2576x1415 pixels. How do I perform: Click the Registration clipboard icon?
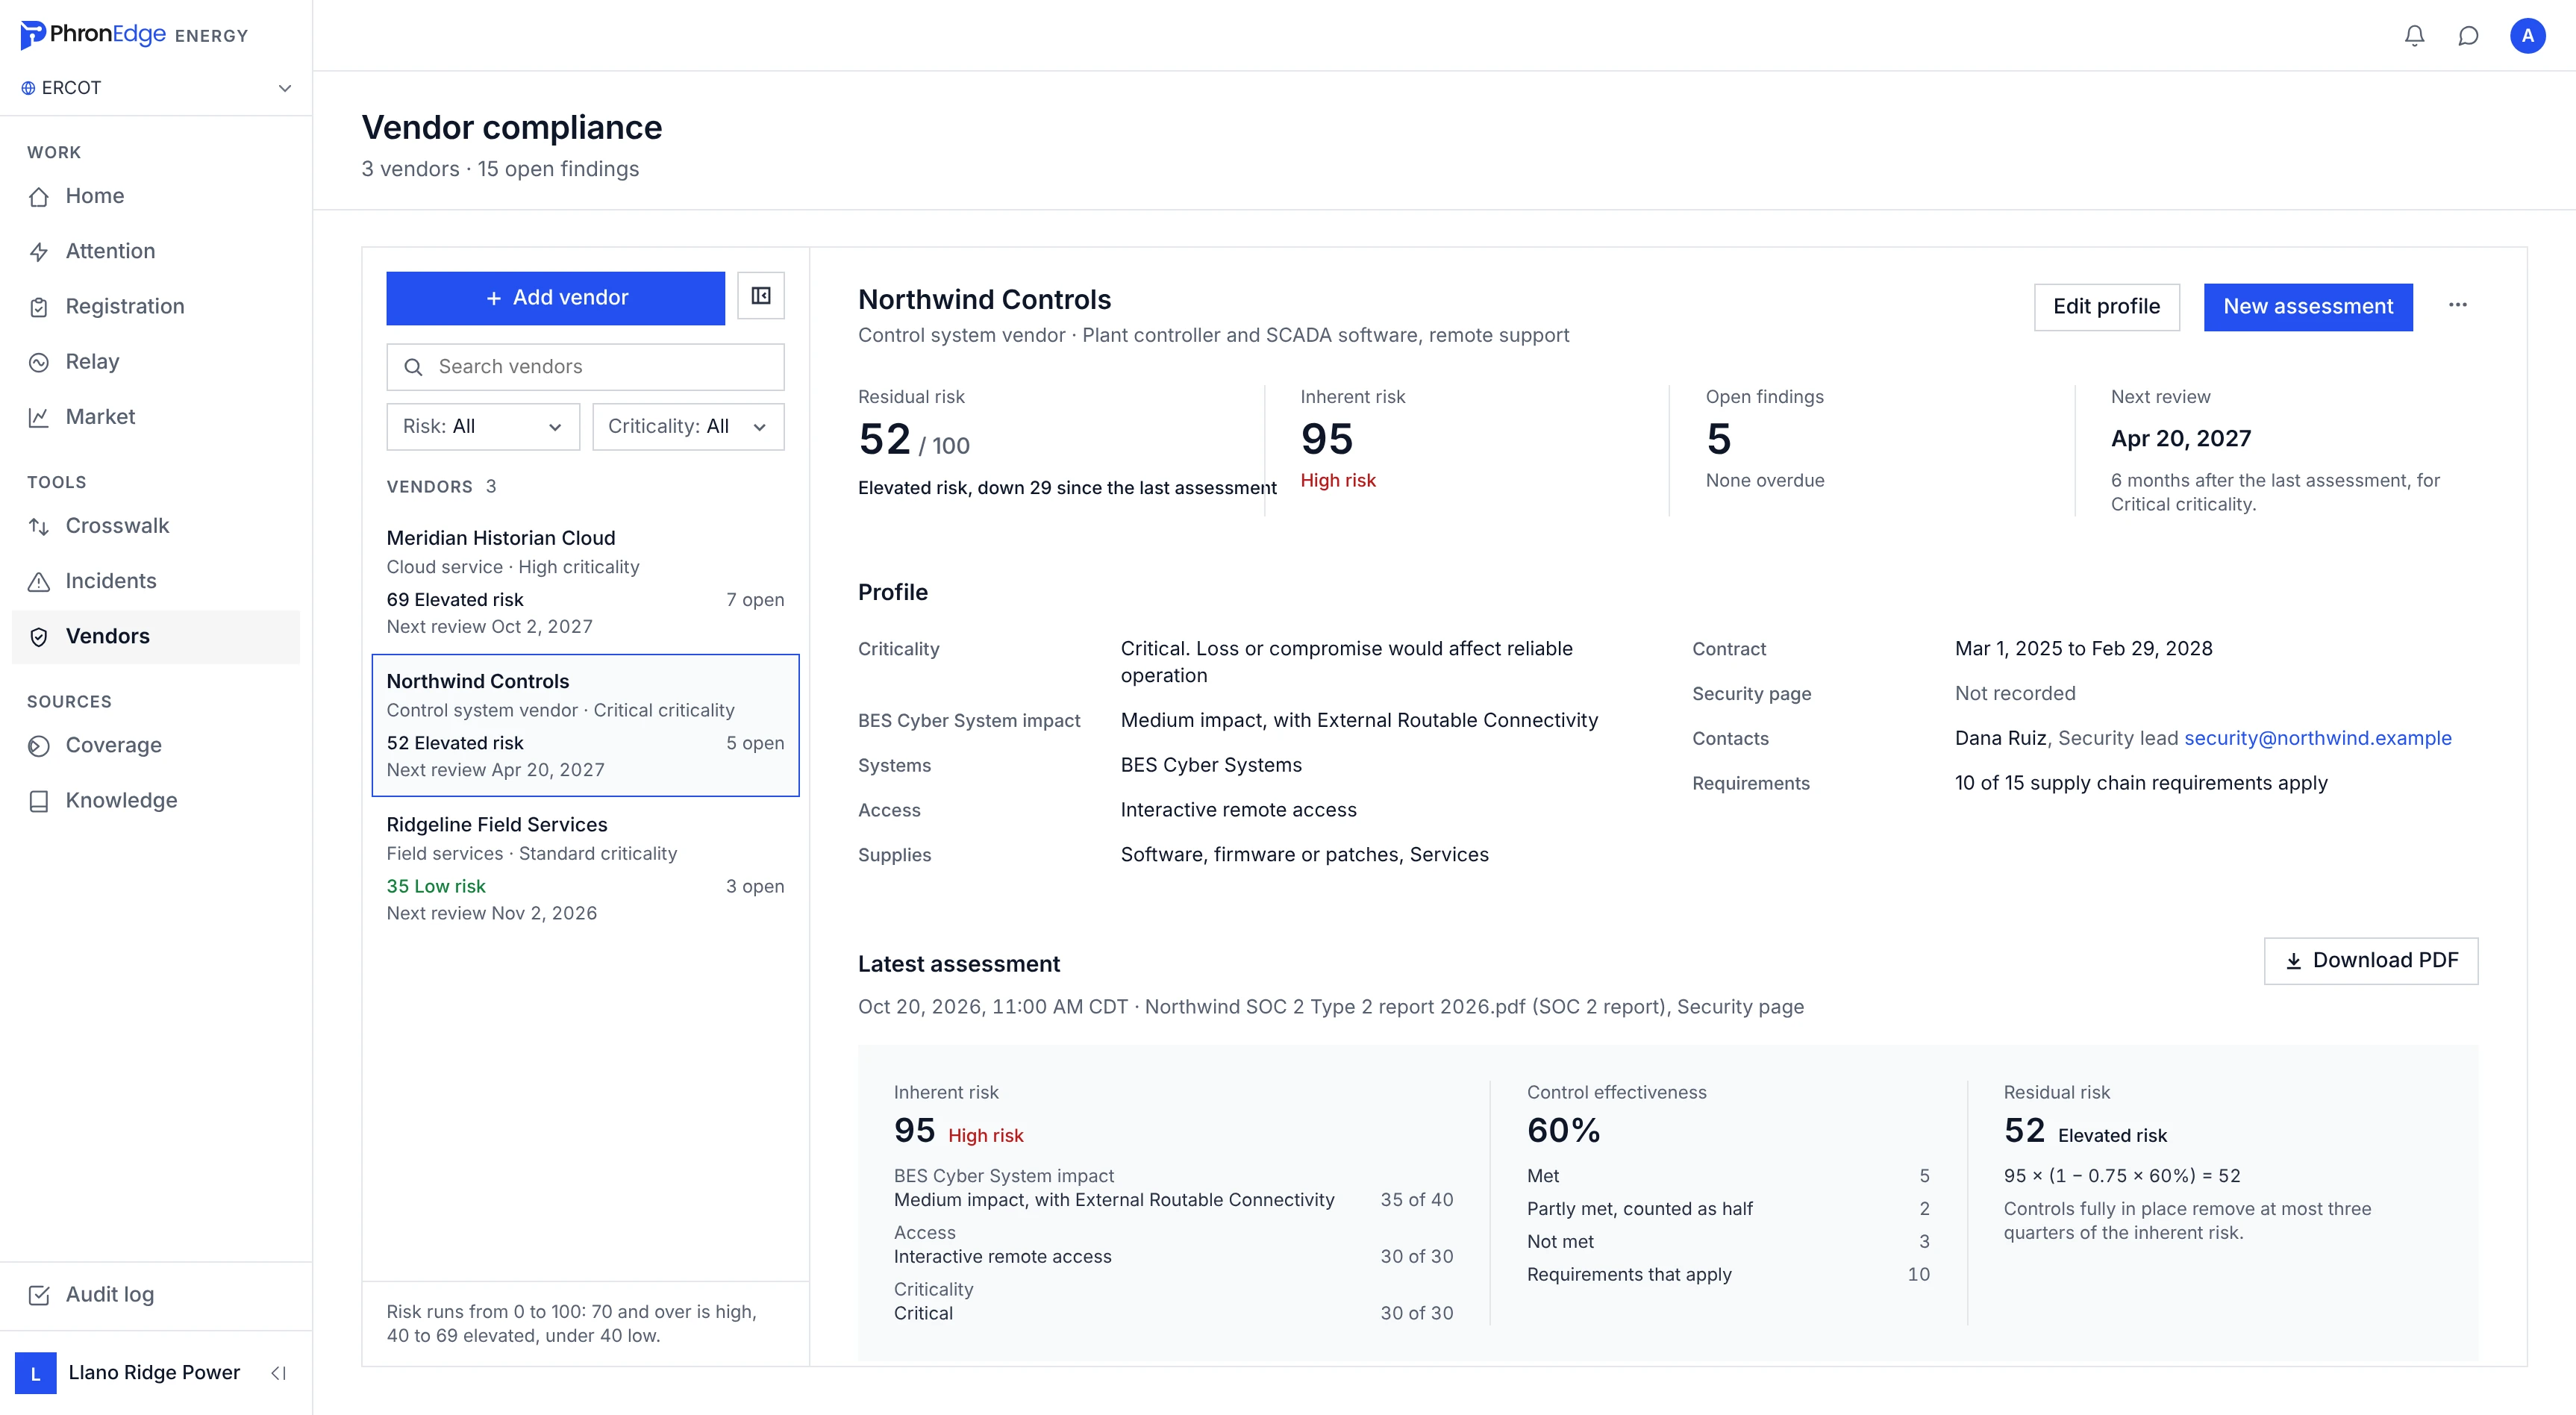pyautogui.click(x=39, y=306)
